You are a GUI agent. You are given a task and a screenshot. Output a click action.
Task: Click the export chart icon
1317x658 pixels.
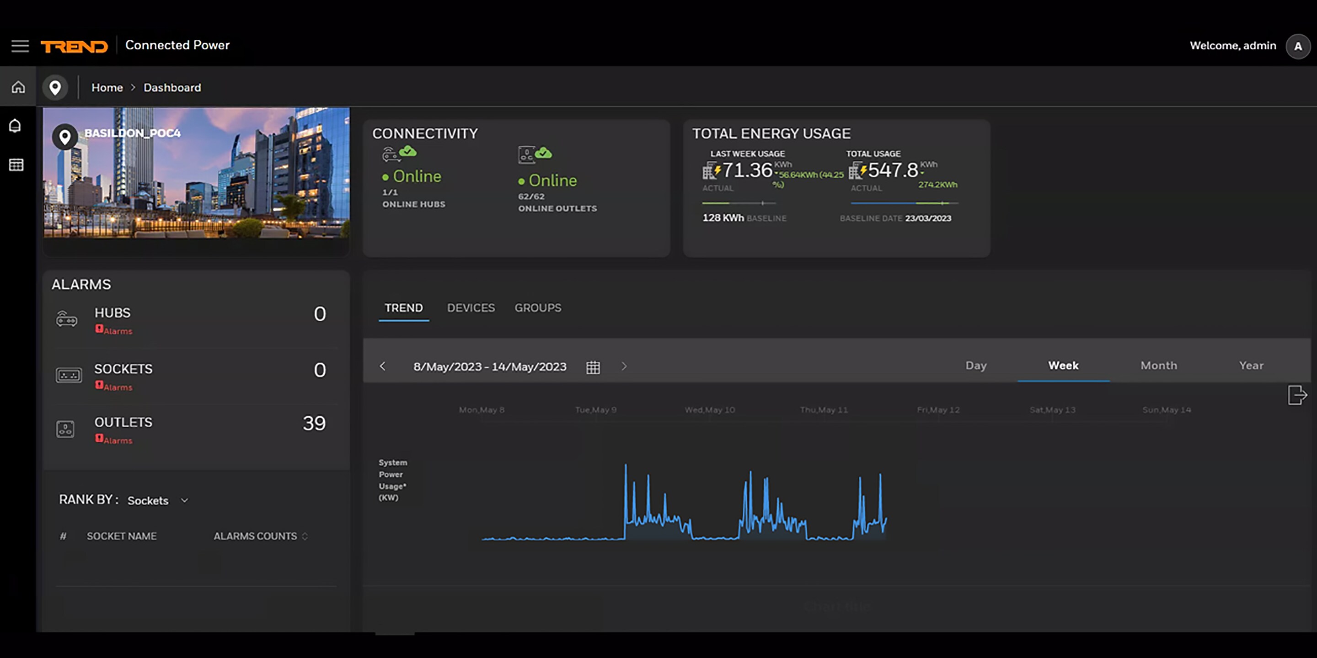1297,395
